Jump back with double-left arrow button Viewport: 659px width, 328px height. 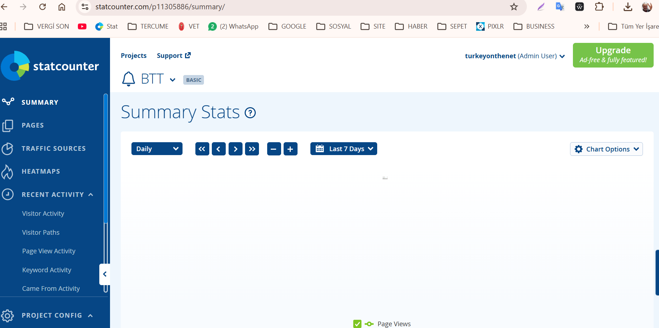pos(202,149)
